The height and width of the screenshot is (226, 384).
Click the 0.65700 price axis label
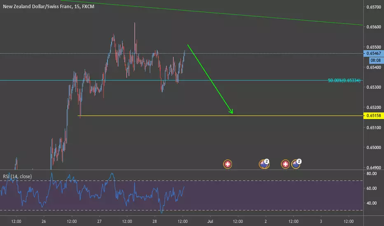click(374, 7)
